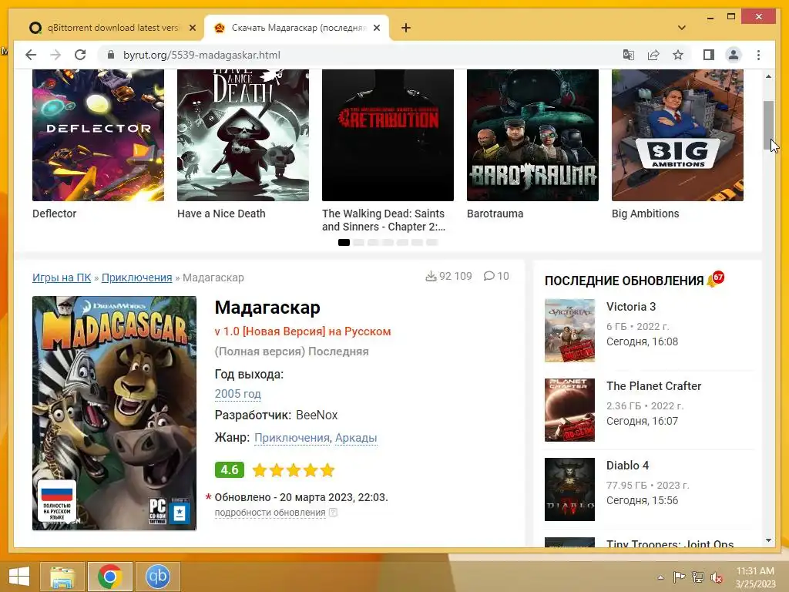Open the Игры на ПК breadcrumb
Screen dimensions: 789x592
tap(62, 277)
